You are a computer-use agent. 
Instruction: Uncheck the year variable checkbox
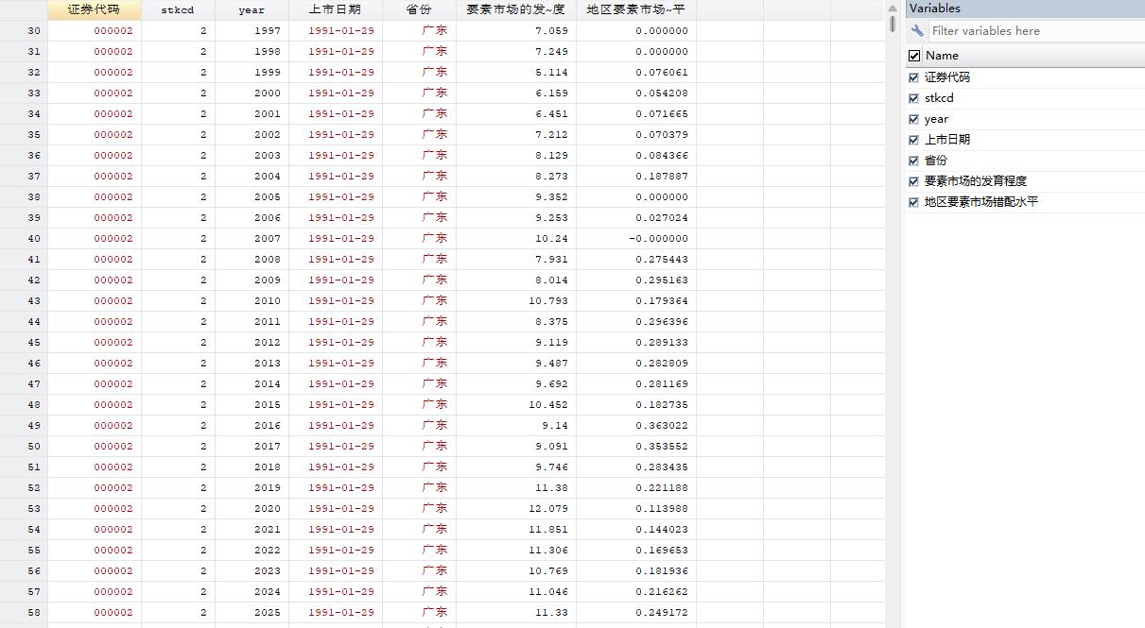click(913, 119)
